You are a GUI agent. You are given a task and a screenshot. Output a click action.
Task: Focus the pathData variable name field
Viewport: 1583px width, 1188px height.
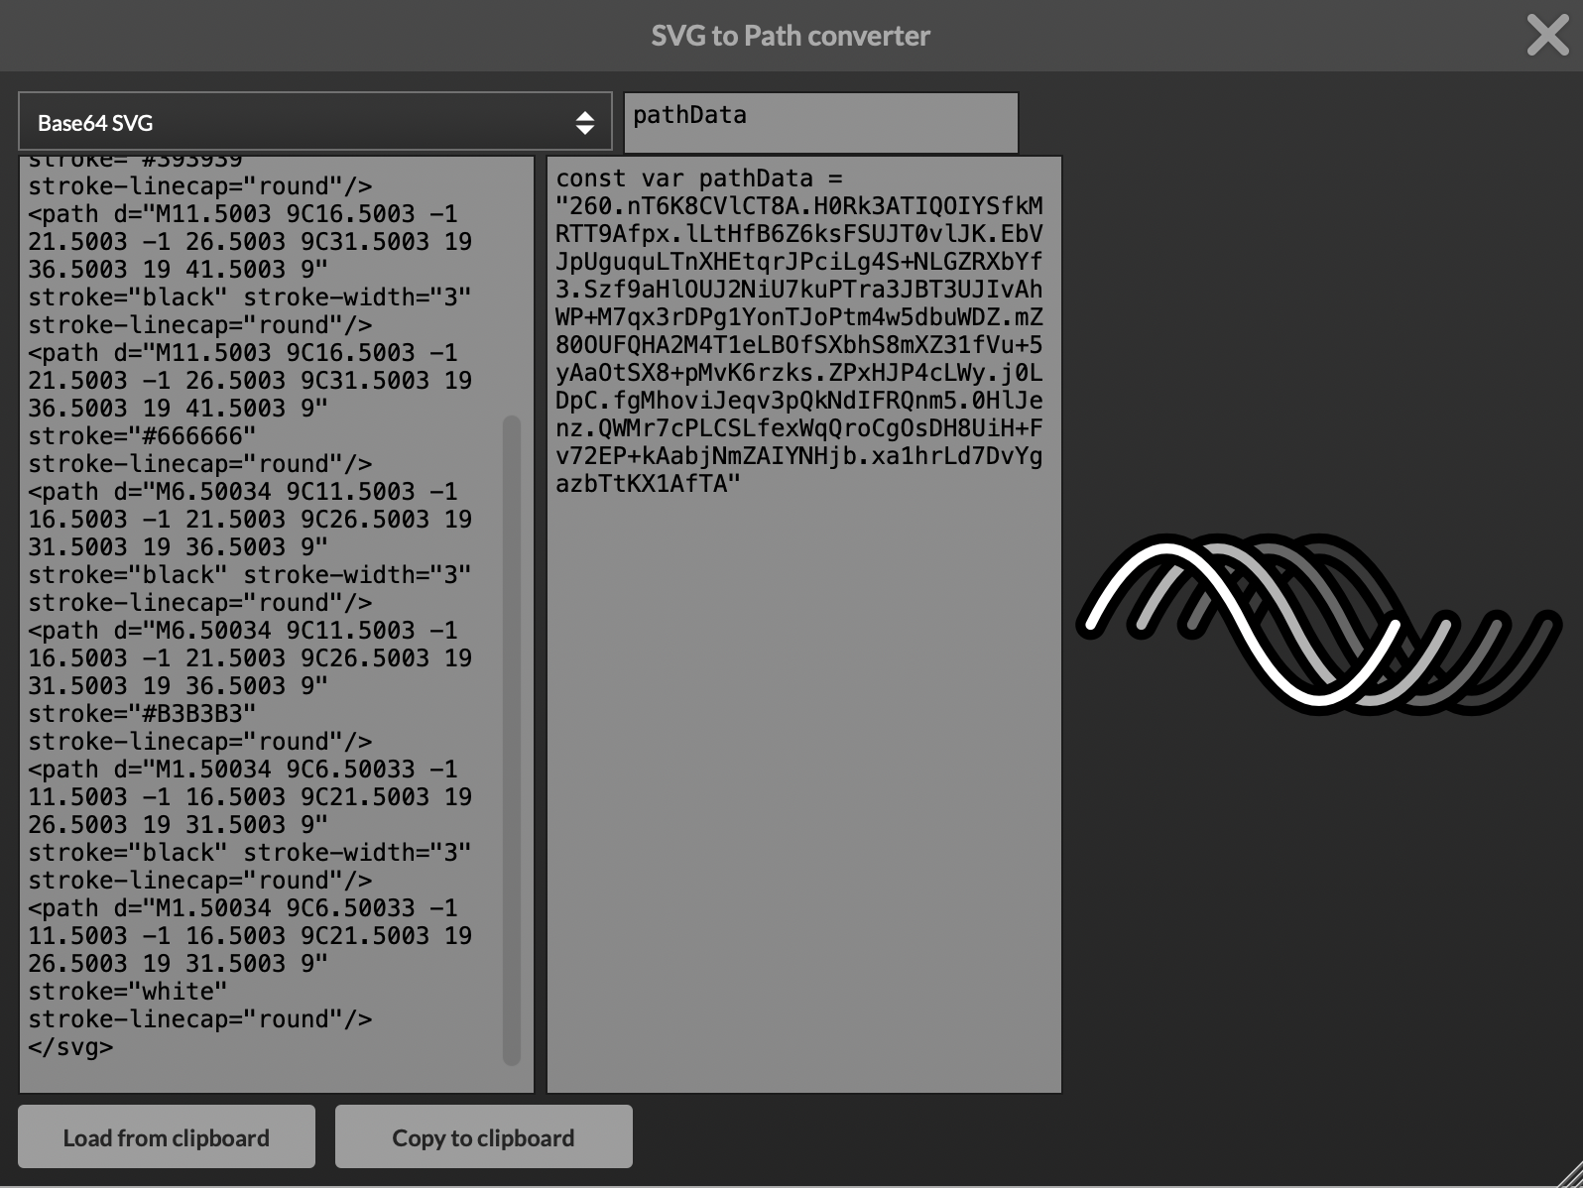pyautogui.click(x=820, y=122)
